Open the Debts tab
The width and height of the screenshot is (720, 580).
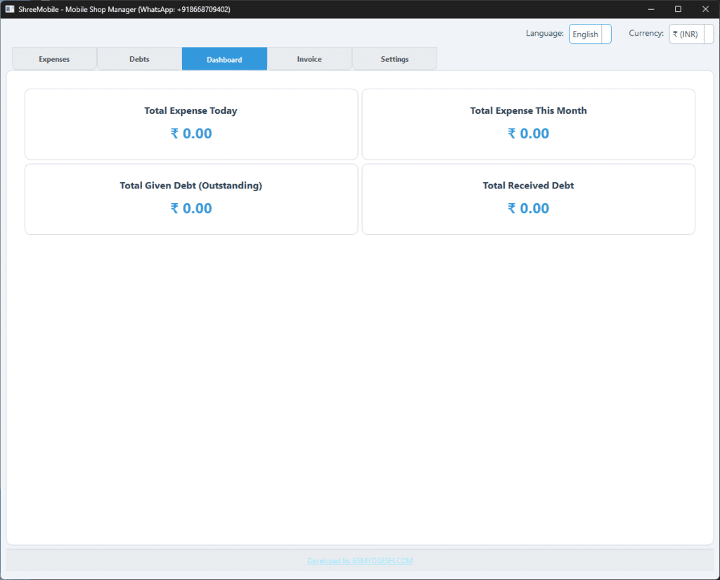pyautogui.click(x=139, y=59)
